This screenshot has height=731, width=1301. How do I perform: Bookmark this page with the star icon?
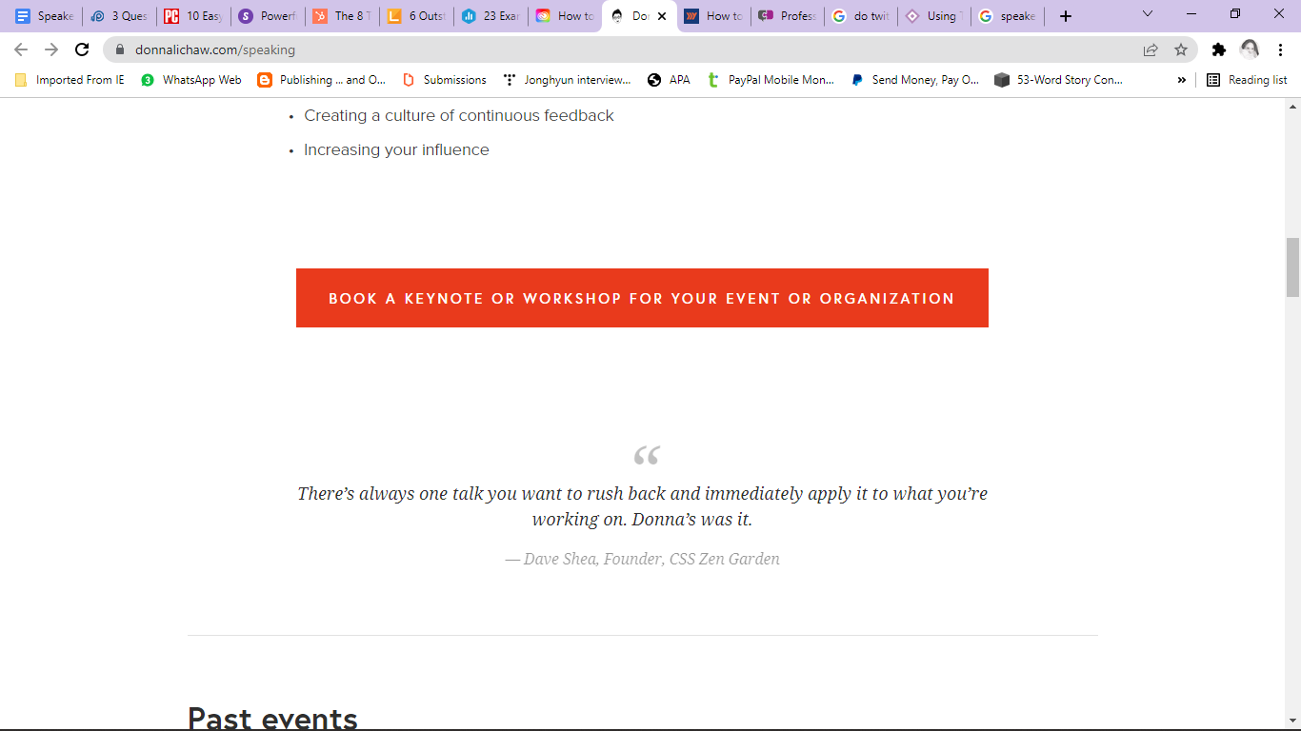click(1181, 49)
